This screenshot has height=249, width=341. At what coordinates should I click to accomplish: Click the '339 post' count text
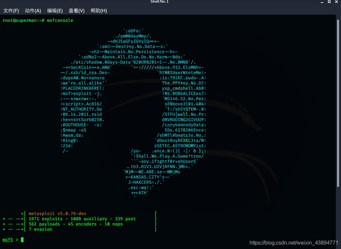point(125,219)
